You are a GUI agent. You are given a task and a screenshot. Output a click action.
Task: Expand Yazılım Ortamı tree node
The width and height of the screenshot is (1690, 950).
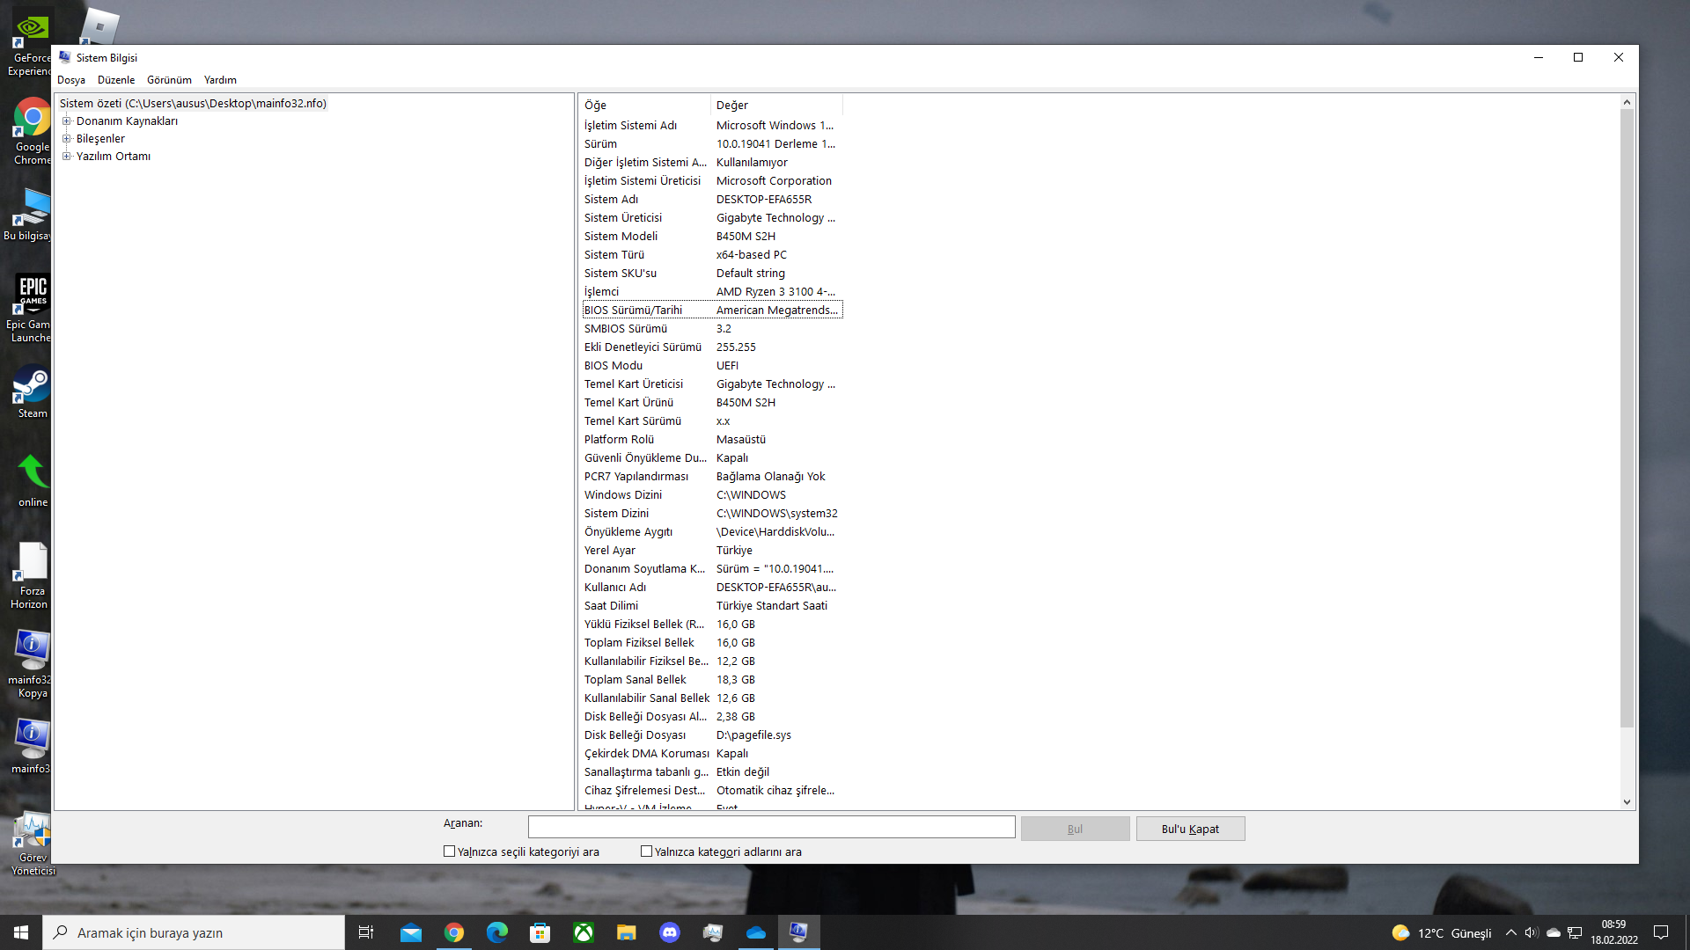pos(66,156)
